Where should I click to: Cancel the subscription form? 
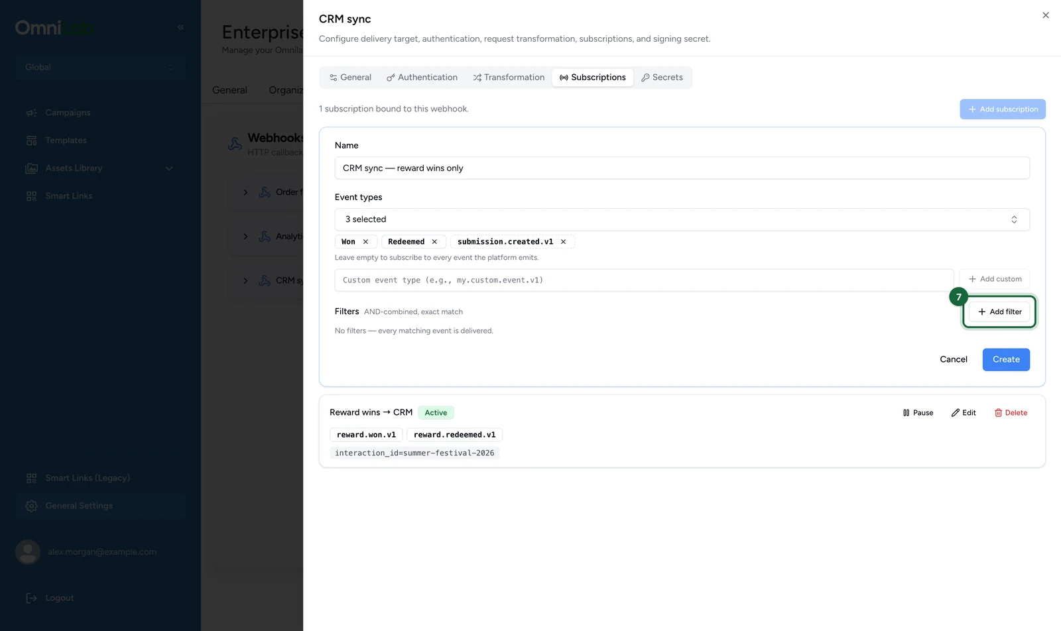coord(954,359)
